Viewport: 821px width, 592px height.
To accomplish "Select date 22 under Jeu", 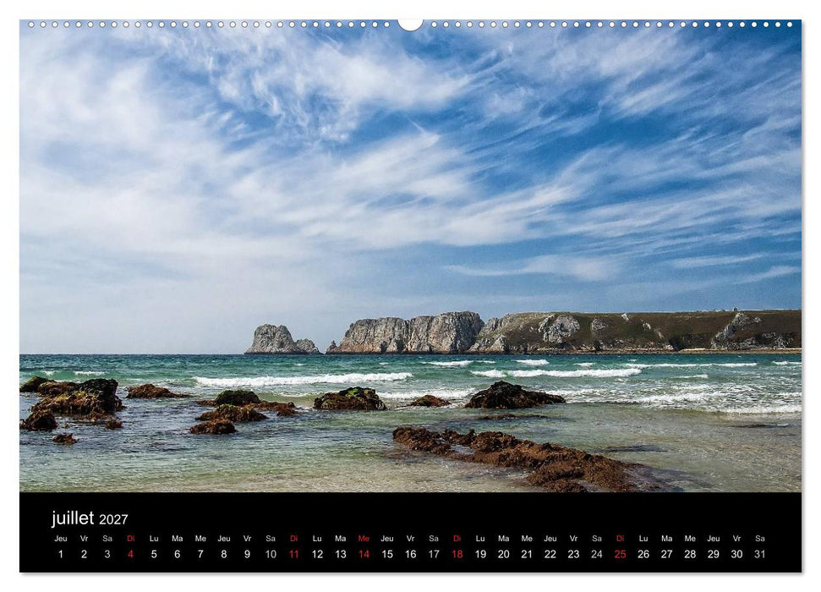I will coord(550,554).
